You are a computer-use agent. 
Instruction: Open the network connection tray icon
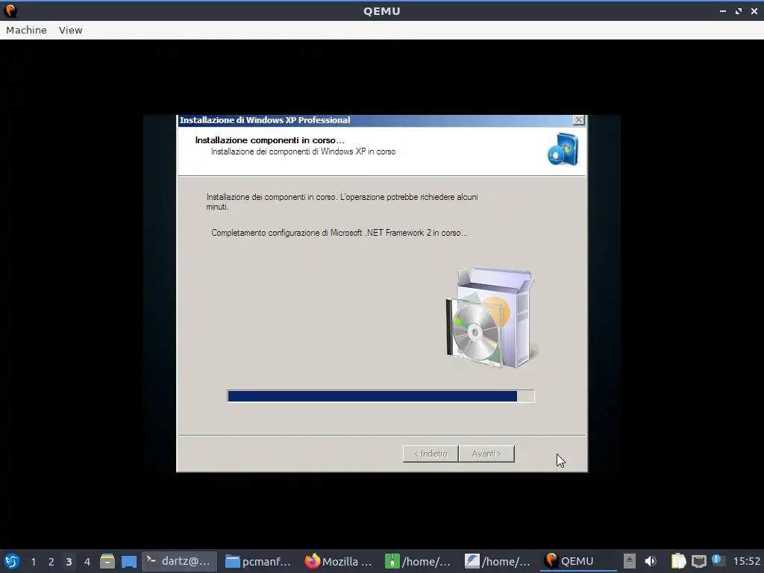(698, 561)
